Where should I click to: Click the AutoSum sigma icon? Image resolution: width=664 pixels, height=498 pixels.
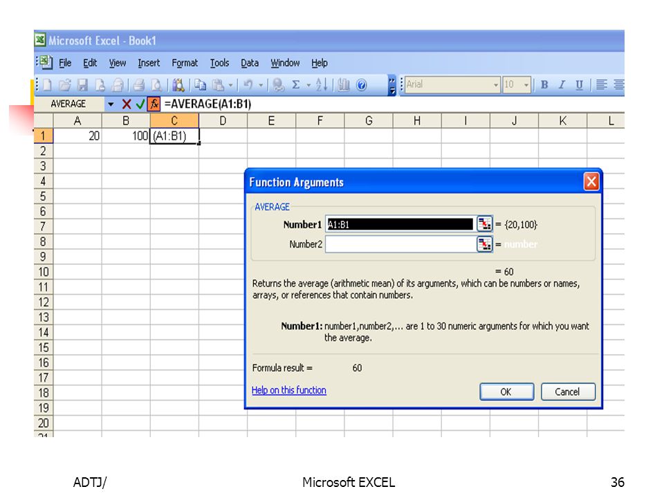tap(296, 85)
